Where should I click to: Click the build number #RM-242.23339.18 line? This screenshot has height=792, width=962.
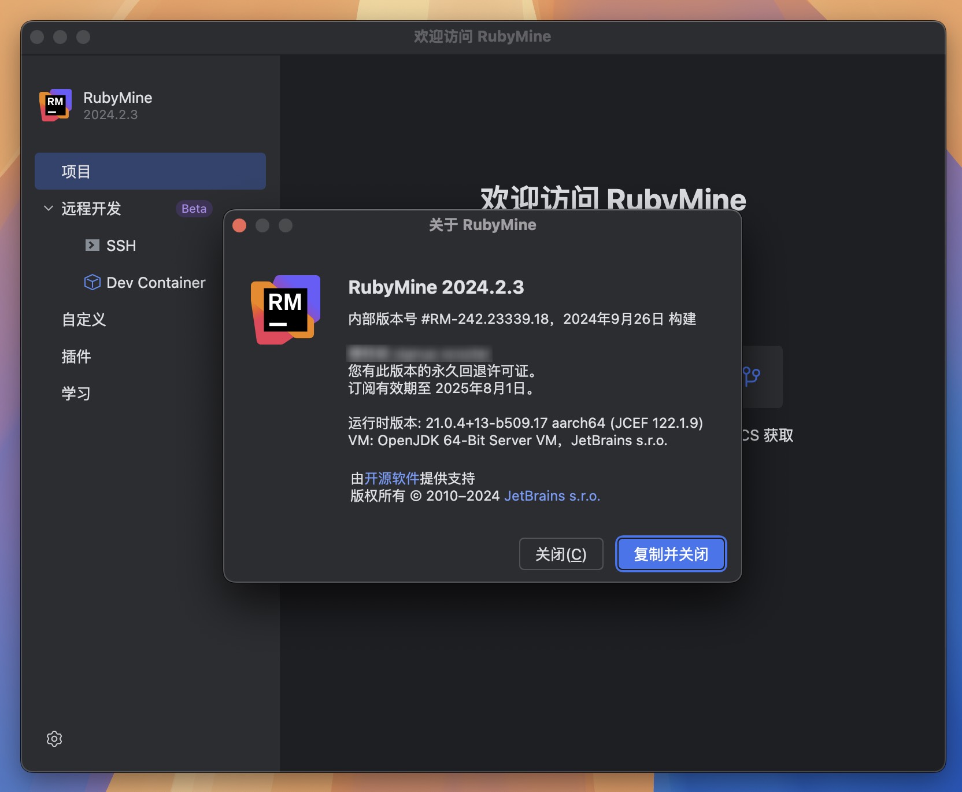[x=522, y=319]
